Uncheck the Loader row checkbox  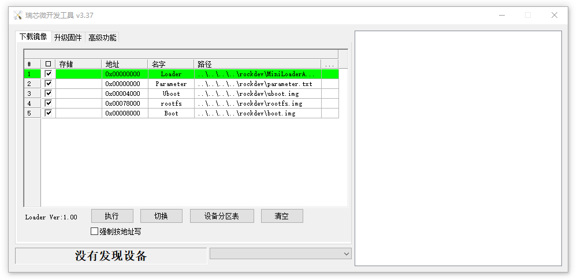tap(48, 74)
